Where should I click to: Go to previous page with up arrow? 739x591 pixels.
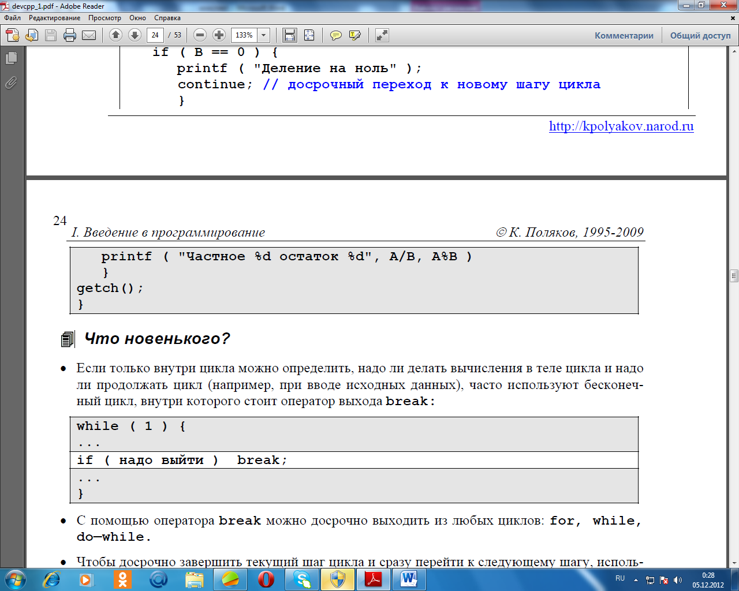115,35
